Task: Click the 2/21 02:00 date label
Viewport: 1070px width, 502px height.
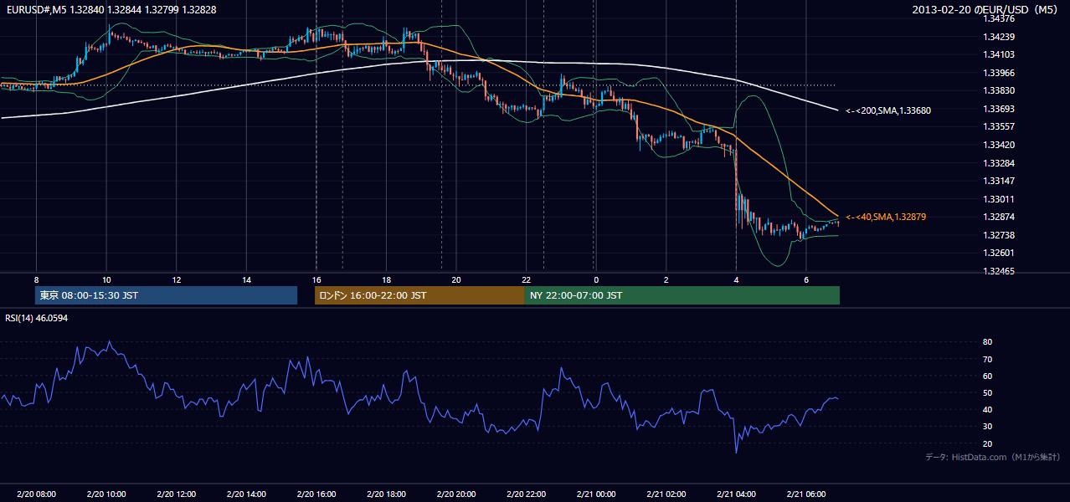Action: pyautogui.click(x=666, y=494)
